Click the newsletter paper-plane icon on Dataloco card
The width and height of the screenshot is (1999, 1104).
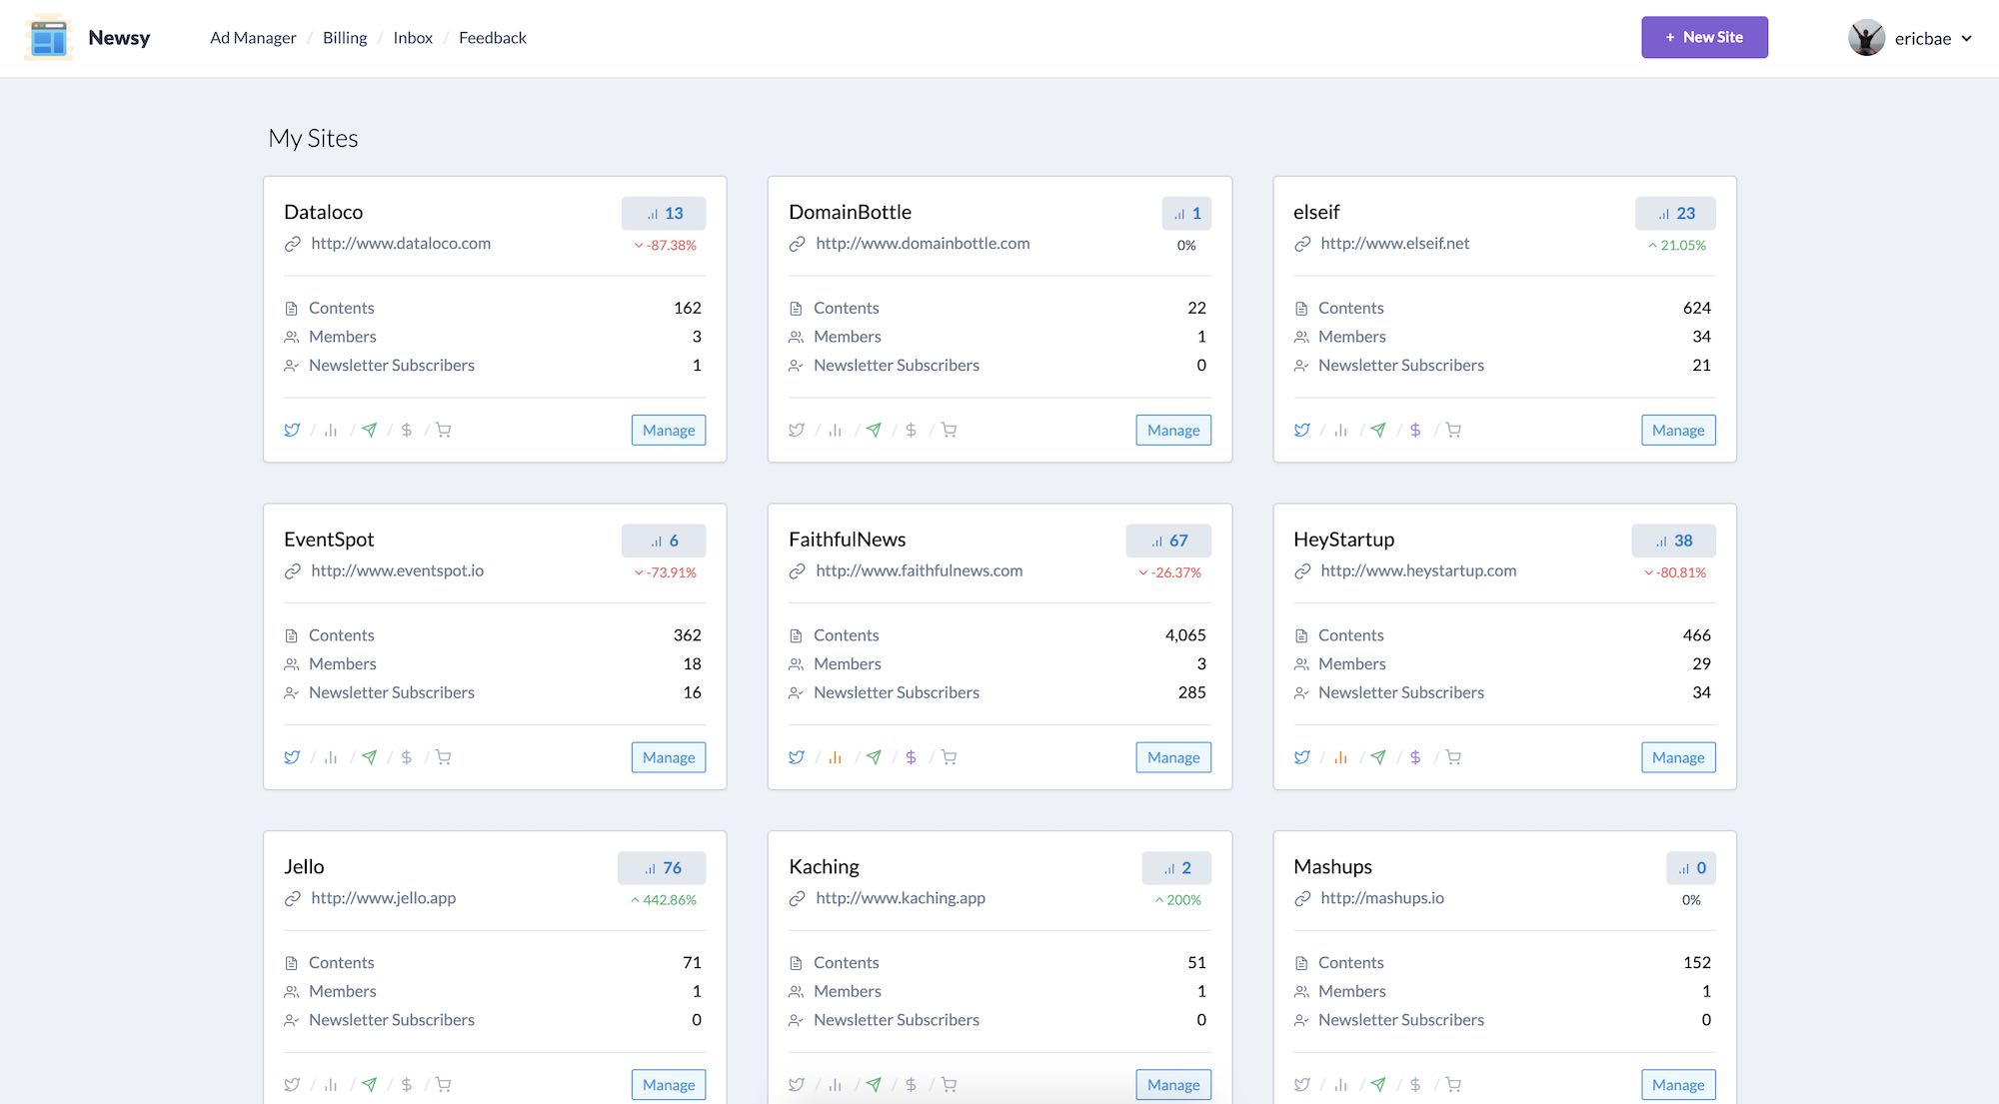(369, 431)
